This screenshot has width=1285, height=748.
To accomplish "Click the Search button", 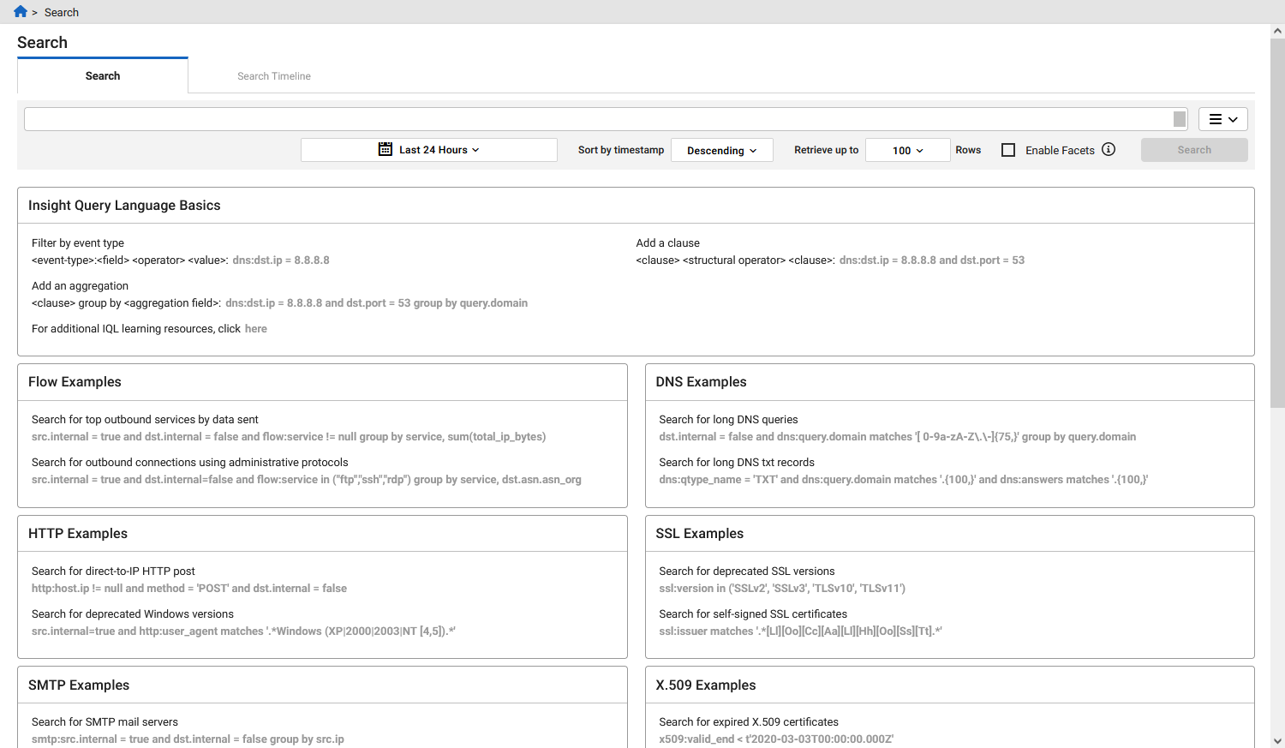I will coord(1193,149).
